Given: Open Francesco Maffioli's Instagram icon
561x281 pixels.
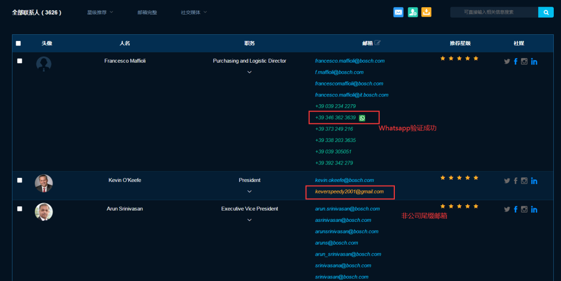Looking at the screenshot, I should [x=524, y=62].
